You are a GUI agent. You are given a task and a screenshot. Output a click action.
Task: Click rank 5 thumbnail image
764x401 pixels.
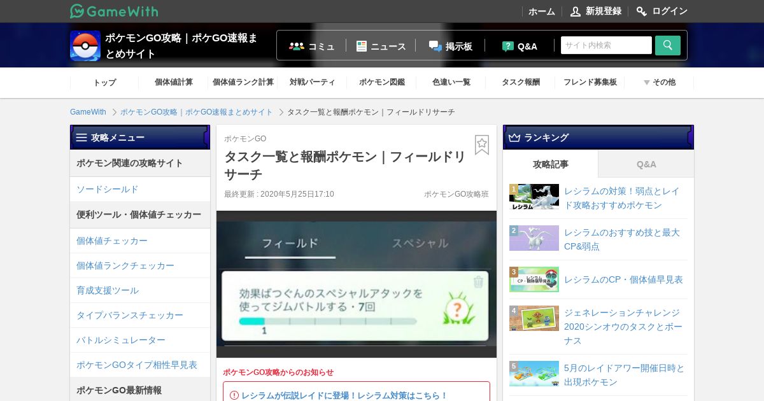pyautogui.click(x=534, y=374)
